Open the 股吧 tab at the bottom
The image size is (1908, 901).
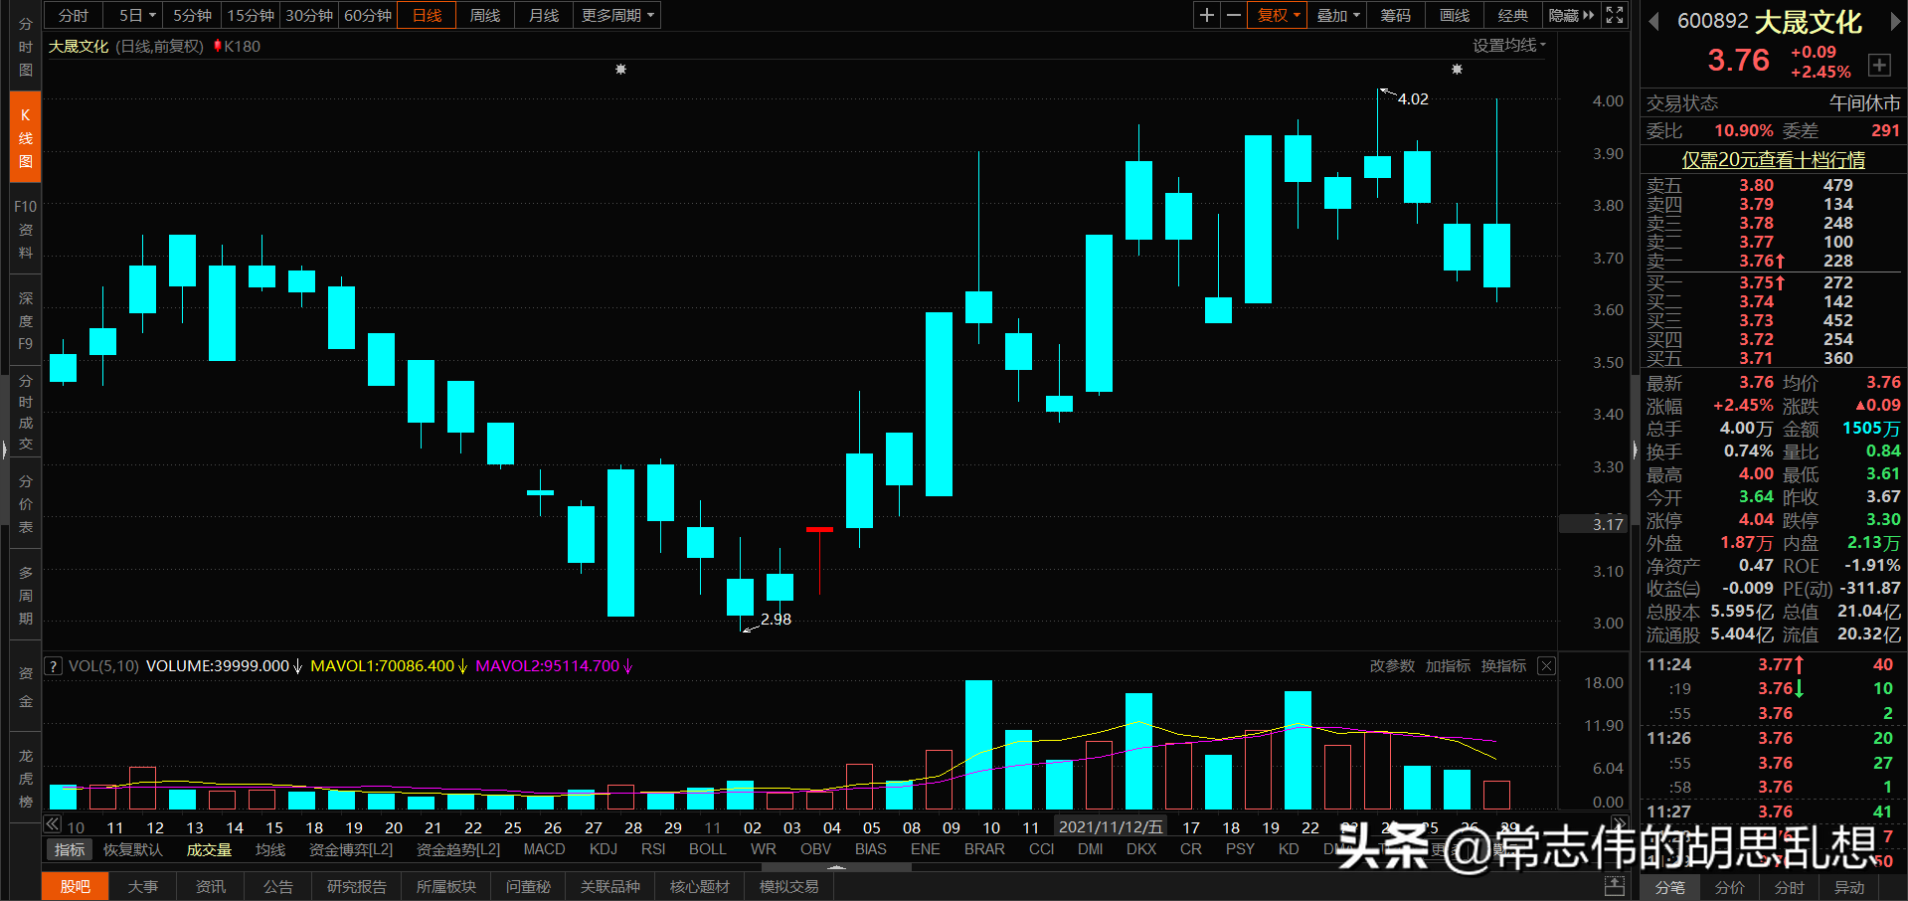pos(75,886)
